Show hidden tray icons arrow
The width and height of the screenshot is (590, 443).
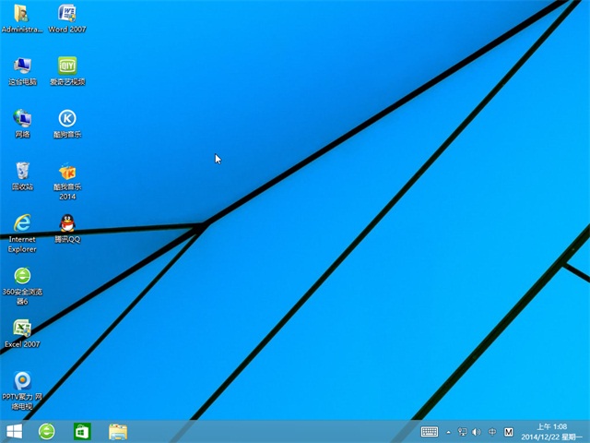449,432
